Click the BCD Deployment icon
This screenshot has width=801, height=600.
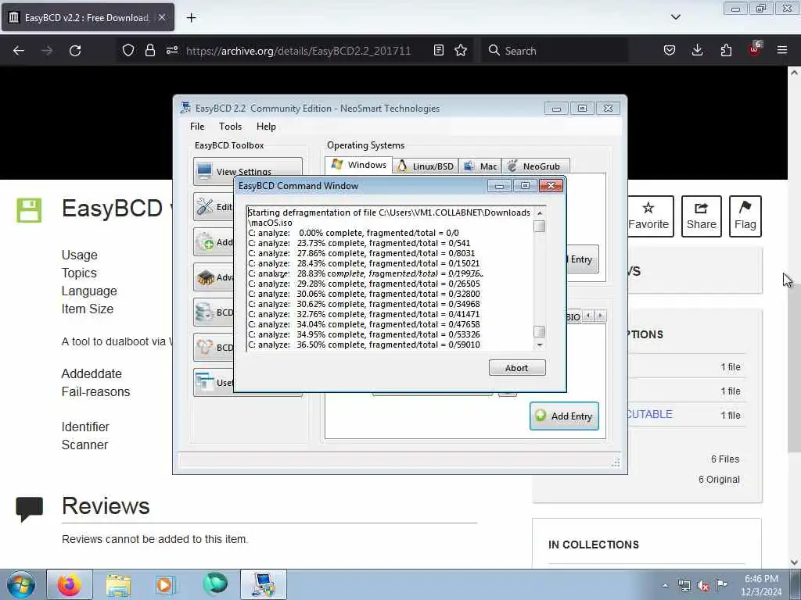point(205,347)
